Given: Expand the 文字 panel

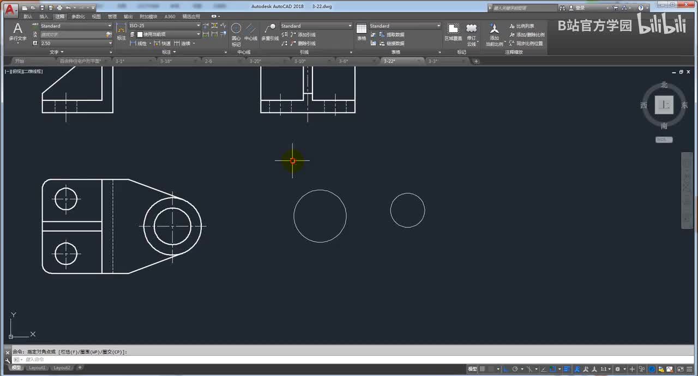Looking at the screenshot, I should pos(57,52).
